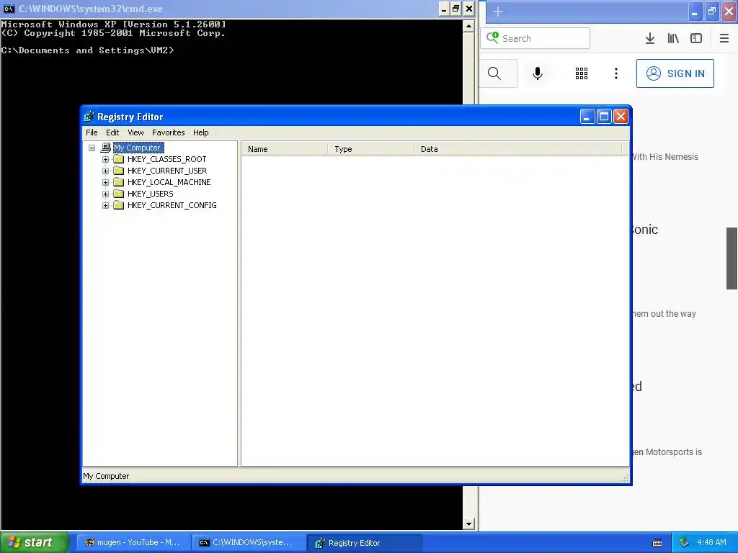Open a new browser tab with plus icon
The image size is (738, 553).
[498, 12]
